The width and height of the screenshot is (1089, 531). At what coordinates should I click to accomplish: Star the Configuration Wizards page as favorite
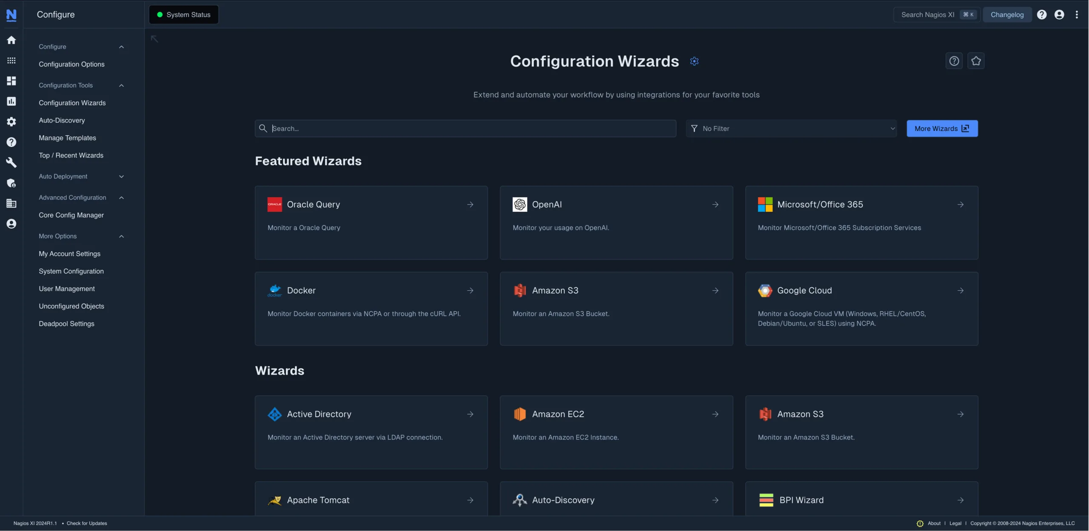pyautogui.click(x=976, y=61)
